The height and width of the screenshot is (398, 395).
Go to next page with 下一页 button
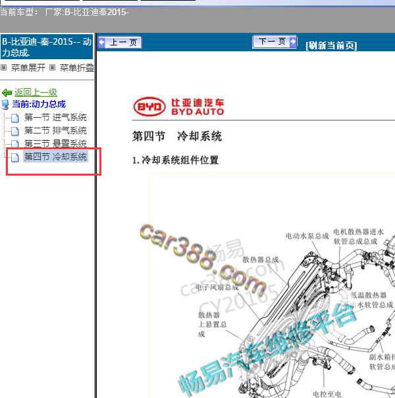275,41
